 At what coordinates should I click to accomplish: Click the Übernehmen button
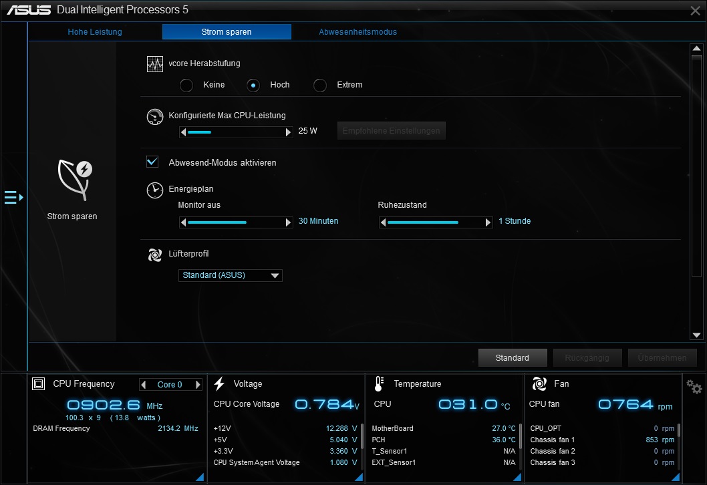coord(662,358)
